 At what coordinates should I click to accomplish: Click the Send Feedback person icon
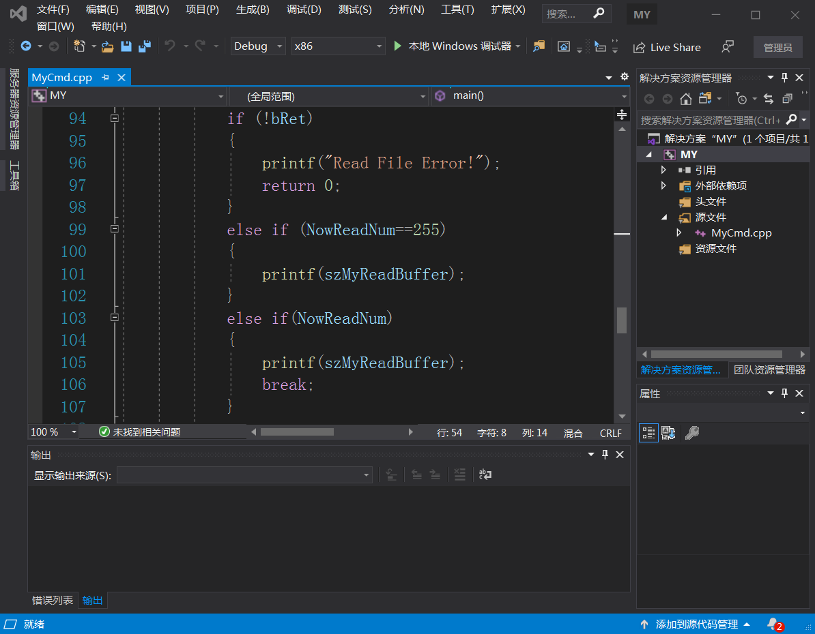pyautogui.click(x=728, y=47)
